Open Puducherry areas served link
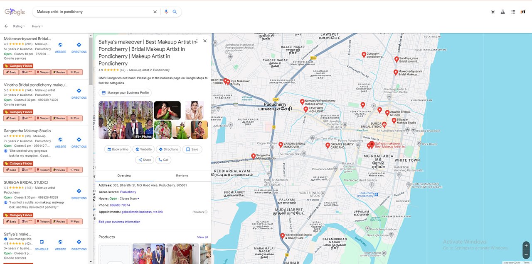532x264 pixels. pos(128,192)
